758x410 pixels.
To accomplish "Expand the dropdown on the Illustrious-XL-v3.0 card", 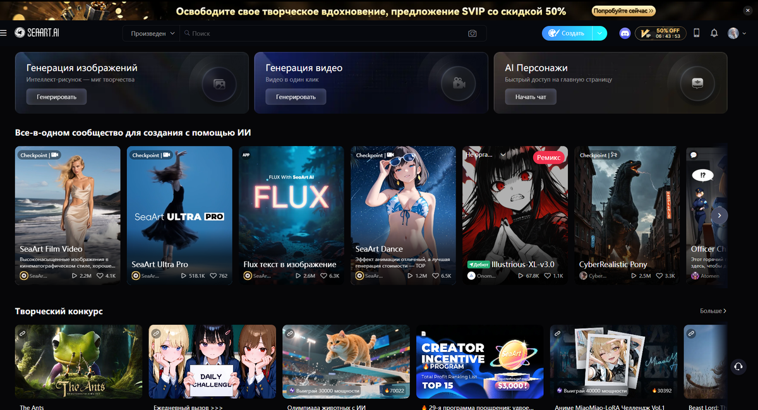I will pyautogui.click(x=502, y=154).
